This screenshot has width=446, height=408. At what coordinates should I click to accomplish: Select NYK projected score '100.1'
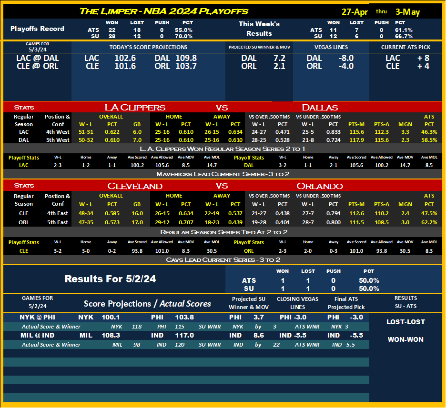(111, 318)
